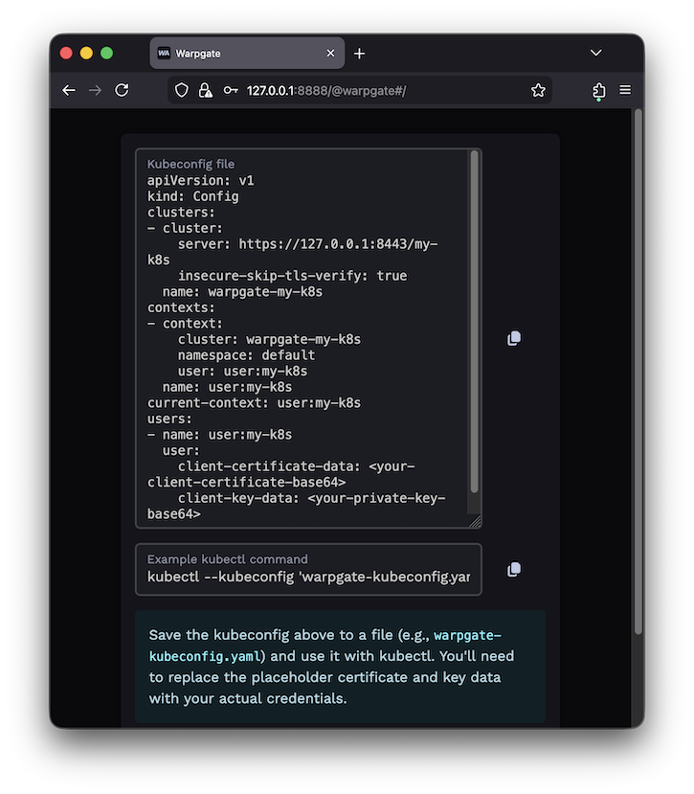Open the hamburger application menu
This screenshot has width=694, height=794.
[x=625, y=90]
